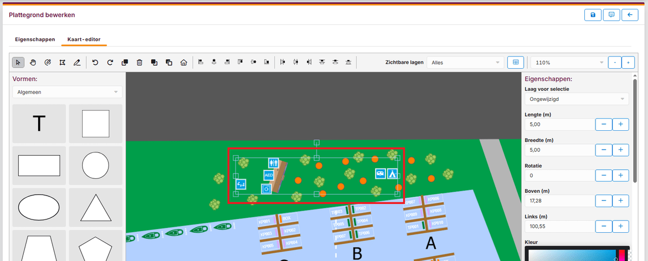Toggle the grid table button
Image resolution: width=648 pixels, height=261 pixels.
pyautogui.click(x=515, y=63)
